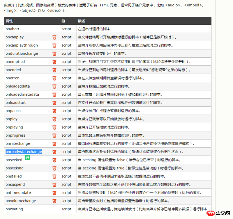This screenshot has height=219, width=233.
Task: Click the onprogress attribute name
Action: pos(15,136)
